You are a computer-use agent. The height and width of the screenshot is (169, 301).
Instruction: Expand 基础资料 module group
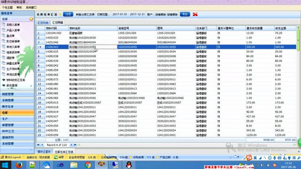pyautogui.click(x=17, y=137)
